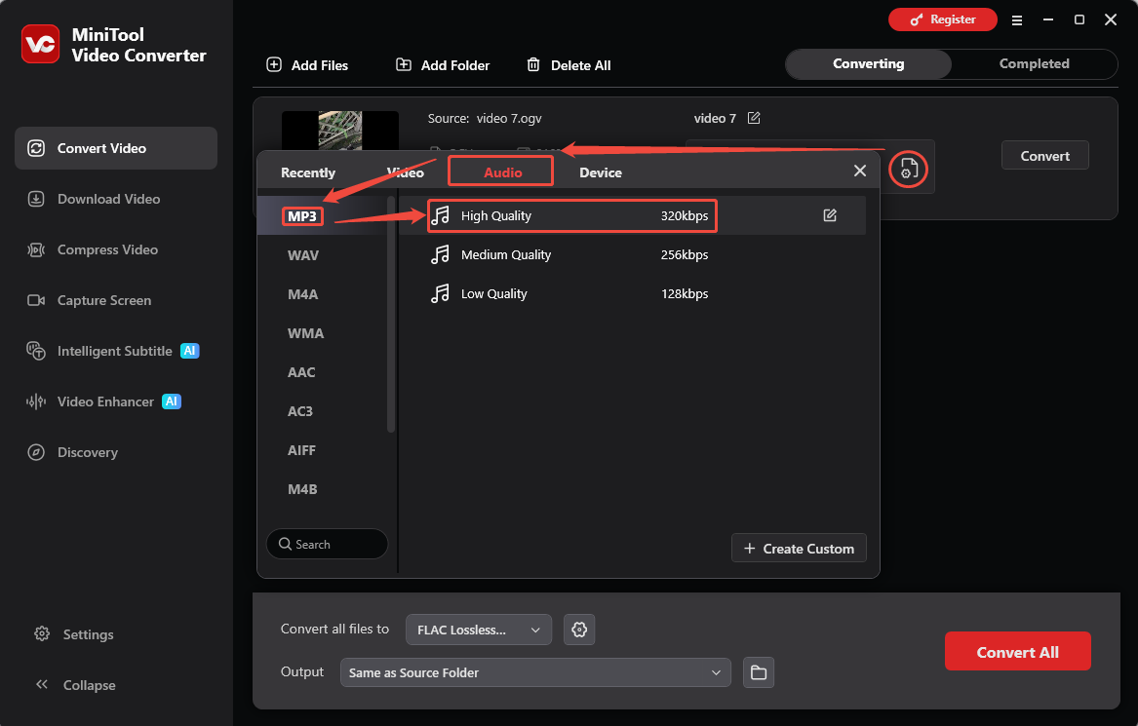Click the Add Folder button

(443, 65)
